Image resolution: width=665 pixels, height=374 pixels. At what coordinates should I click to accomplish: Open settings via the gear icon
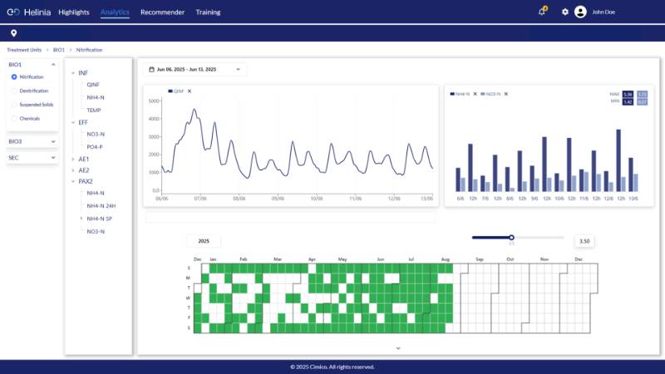click(565, 12)
